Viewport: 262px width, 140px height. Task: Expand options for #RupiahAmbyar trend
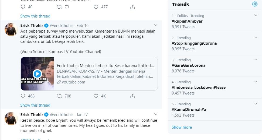point(256,16)
